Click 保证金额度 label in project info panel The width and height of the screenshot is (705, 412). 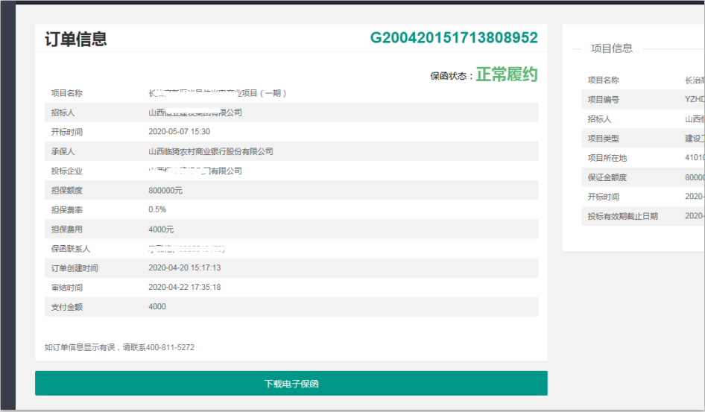point(607,177)
